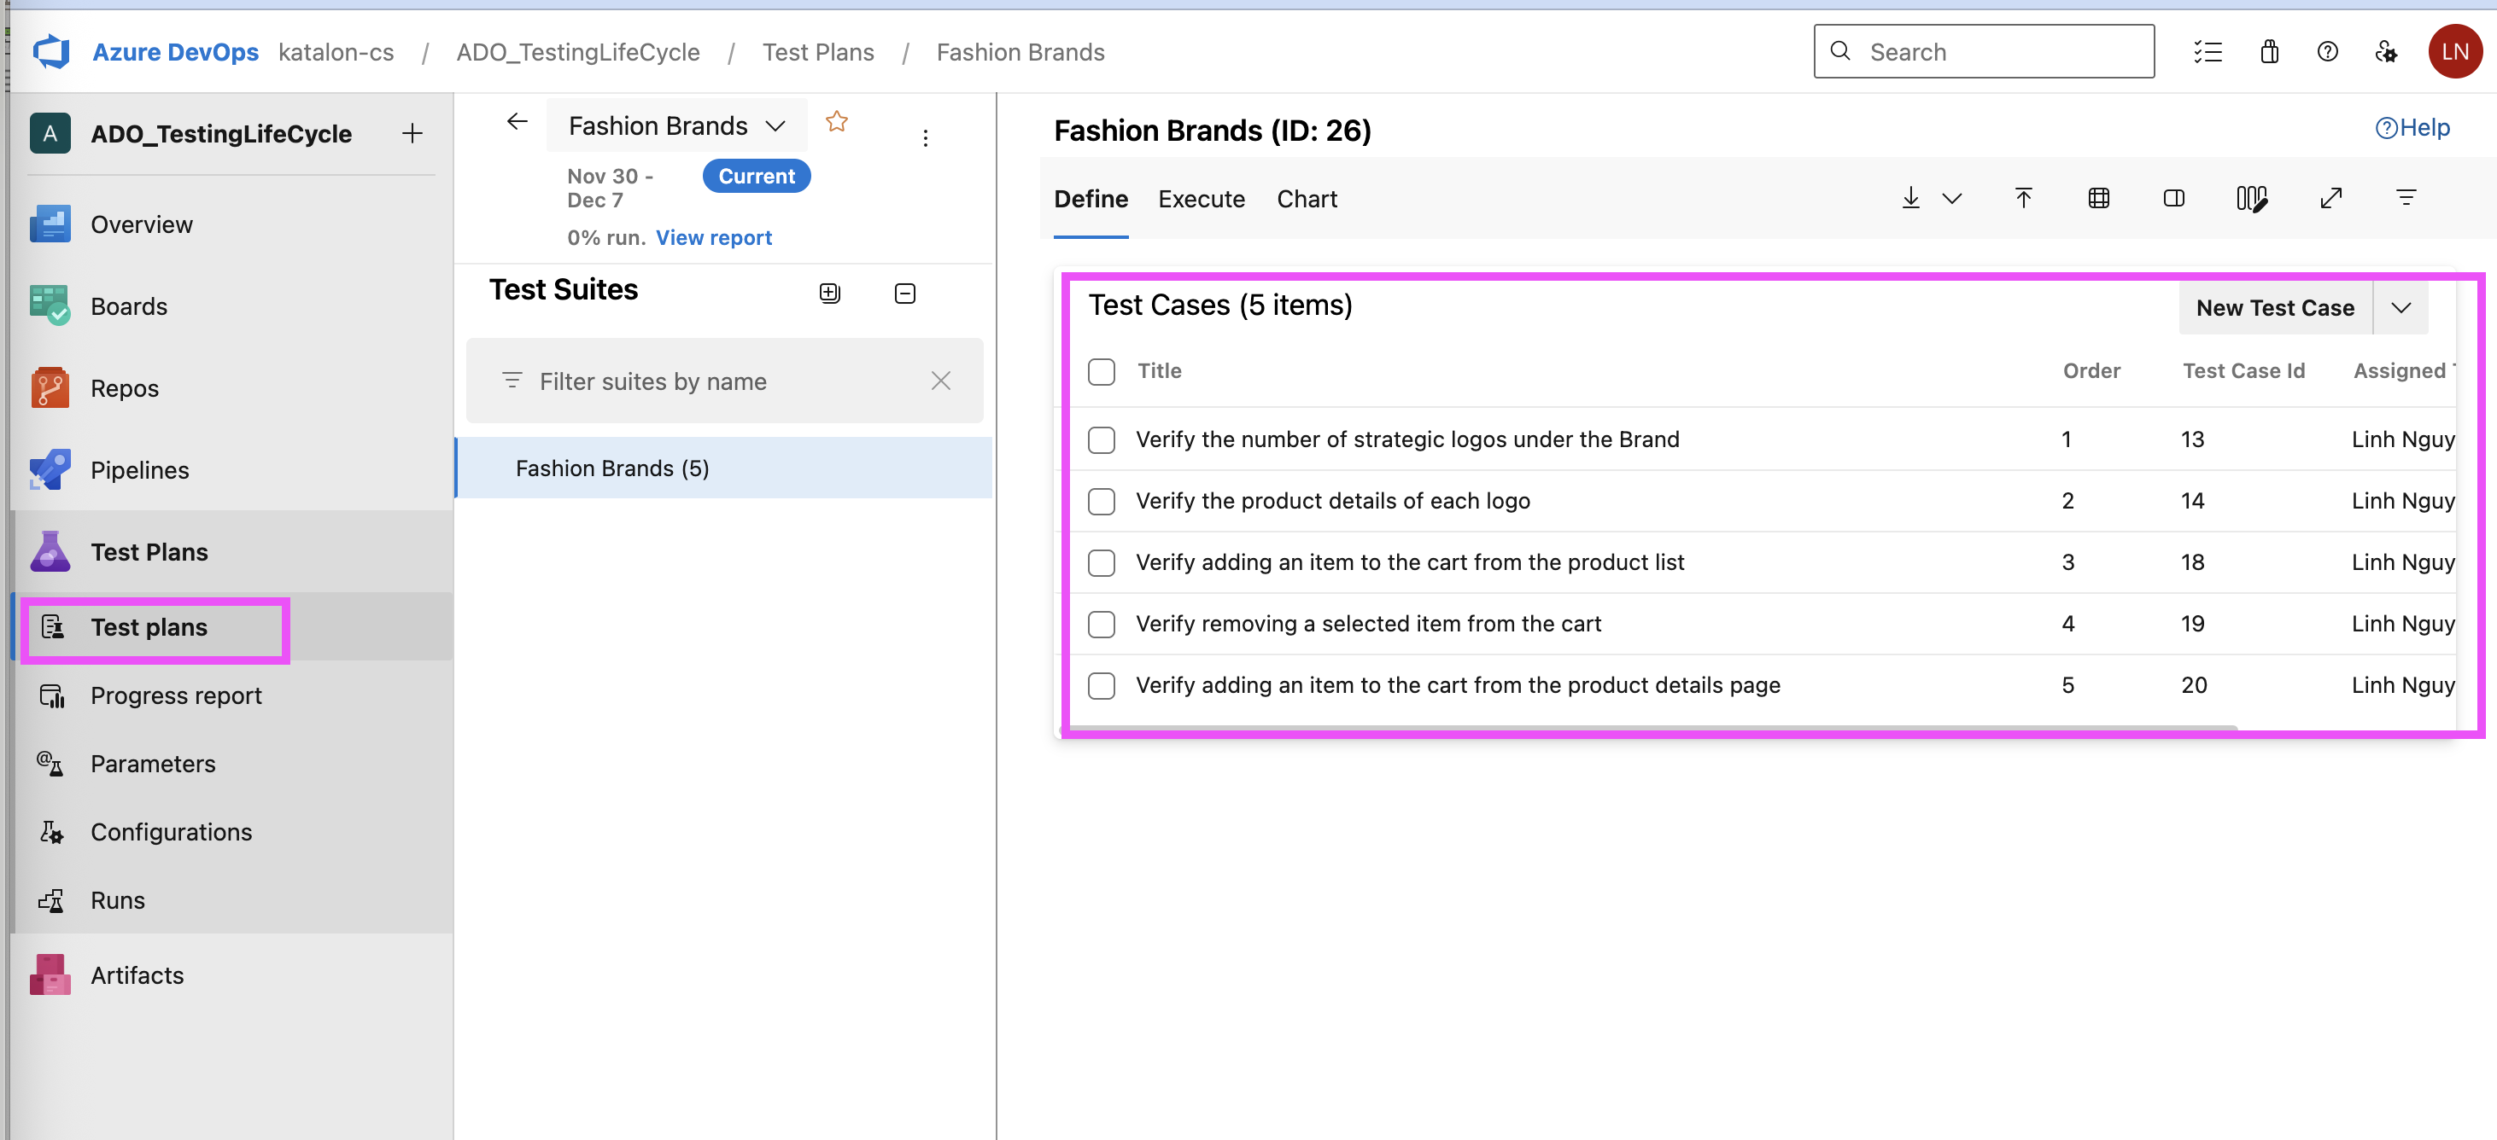Switch to the Execute tab
2497x1140 pixels.
[1201, 199]
